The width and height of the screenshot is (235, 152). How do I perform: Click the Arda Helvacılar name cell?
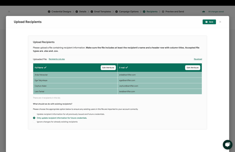[75, 75]
